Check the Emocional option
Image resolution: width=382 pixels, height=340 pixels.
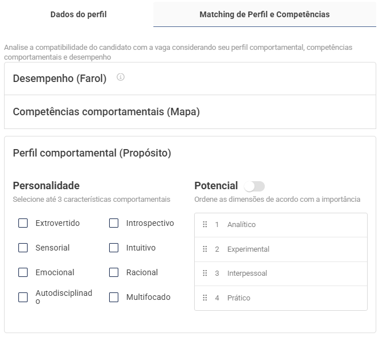(23, 273)
